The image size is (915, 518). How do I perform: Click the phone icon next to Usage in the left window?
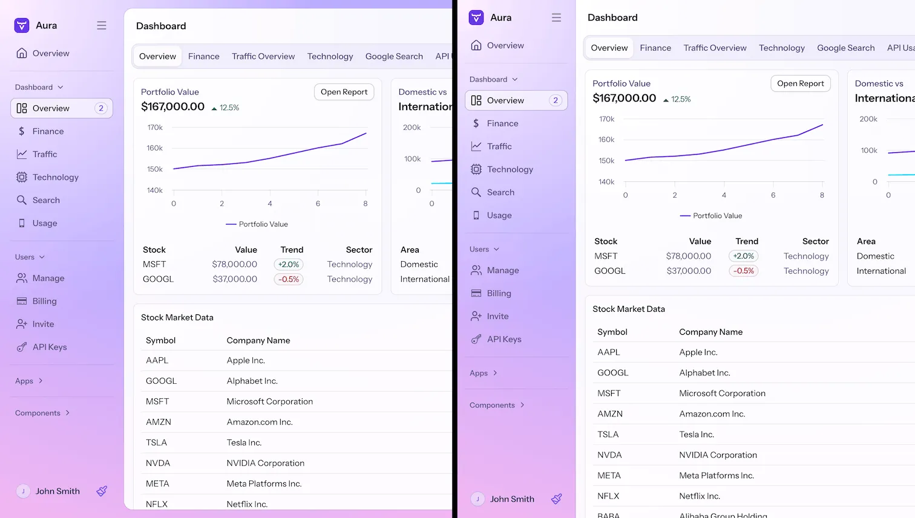22,223
